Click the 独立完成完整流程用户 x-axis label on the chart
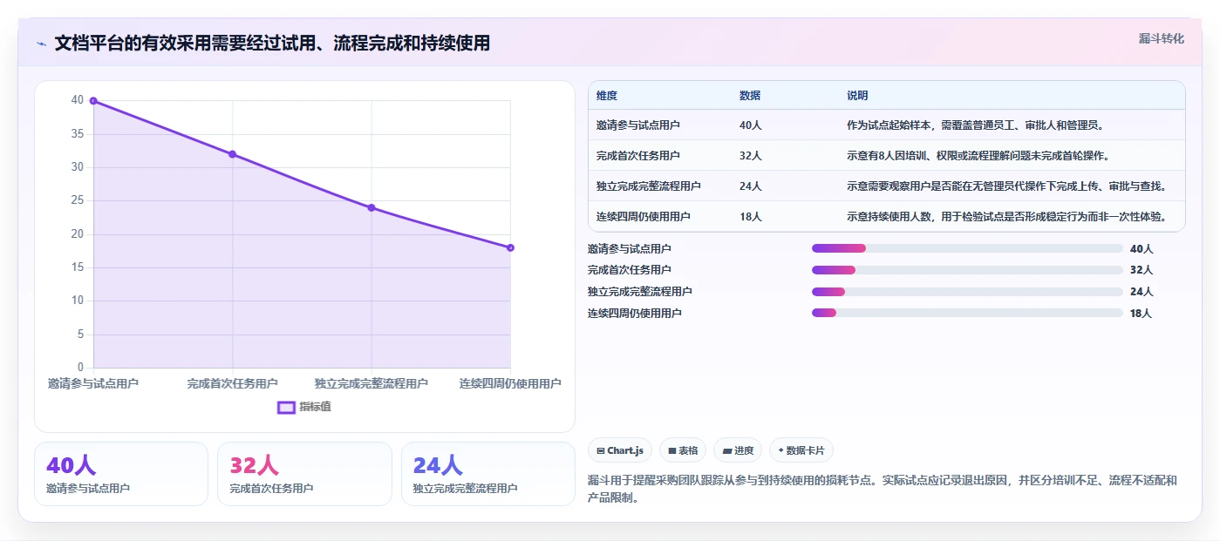The width and height of the screenshot is (1220, 541). pos(371,383)
